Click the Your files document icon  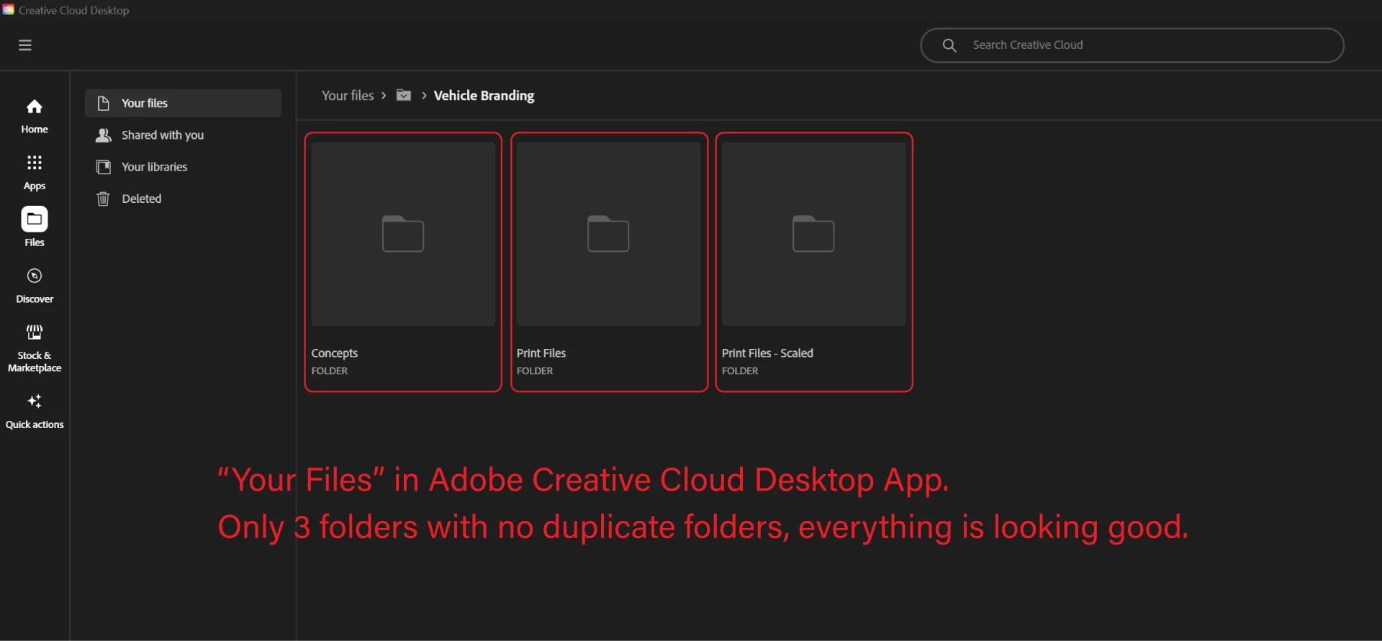pos(104,104)
